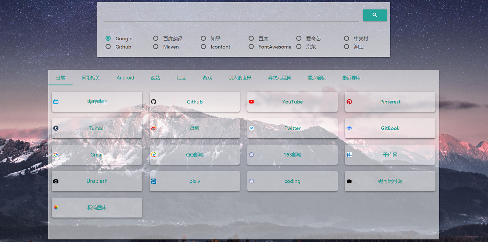Click the coding globe icon
Viewport: 488px width, 242px height.
point(251,181)
